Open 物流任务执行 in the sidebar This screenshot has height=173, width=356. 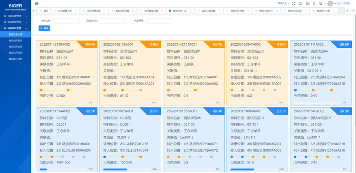pos(15,47)
